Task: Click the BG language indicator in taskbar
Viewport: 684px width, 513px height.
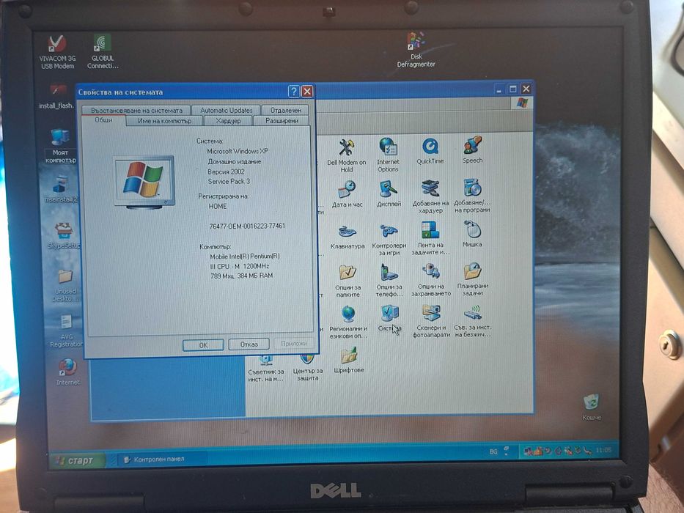Action: coord(493,451)
